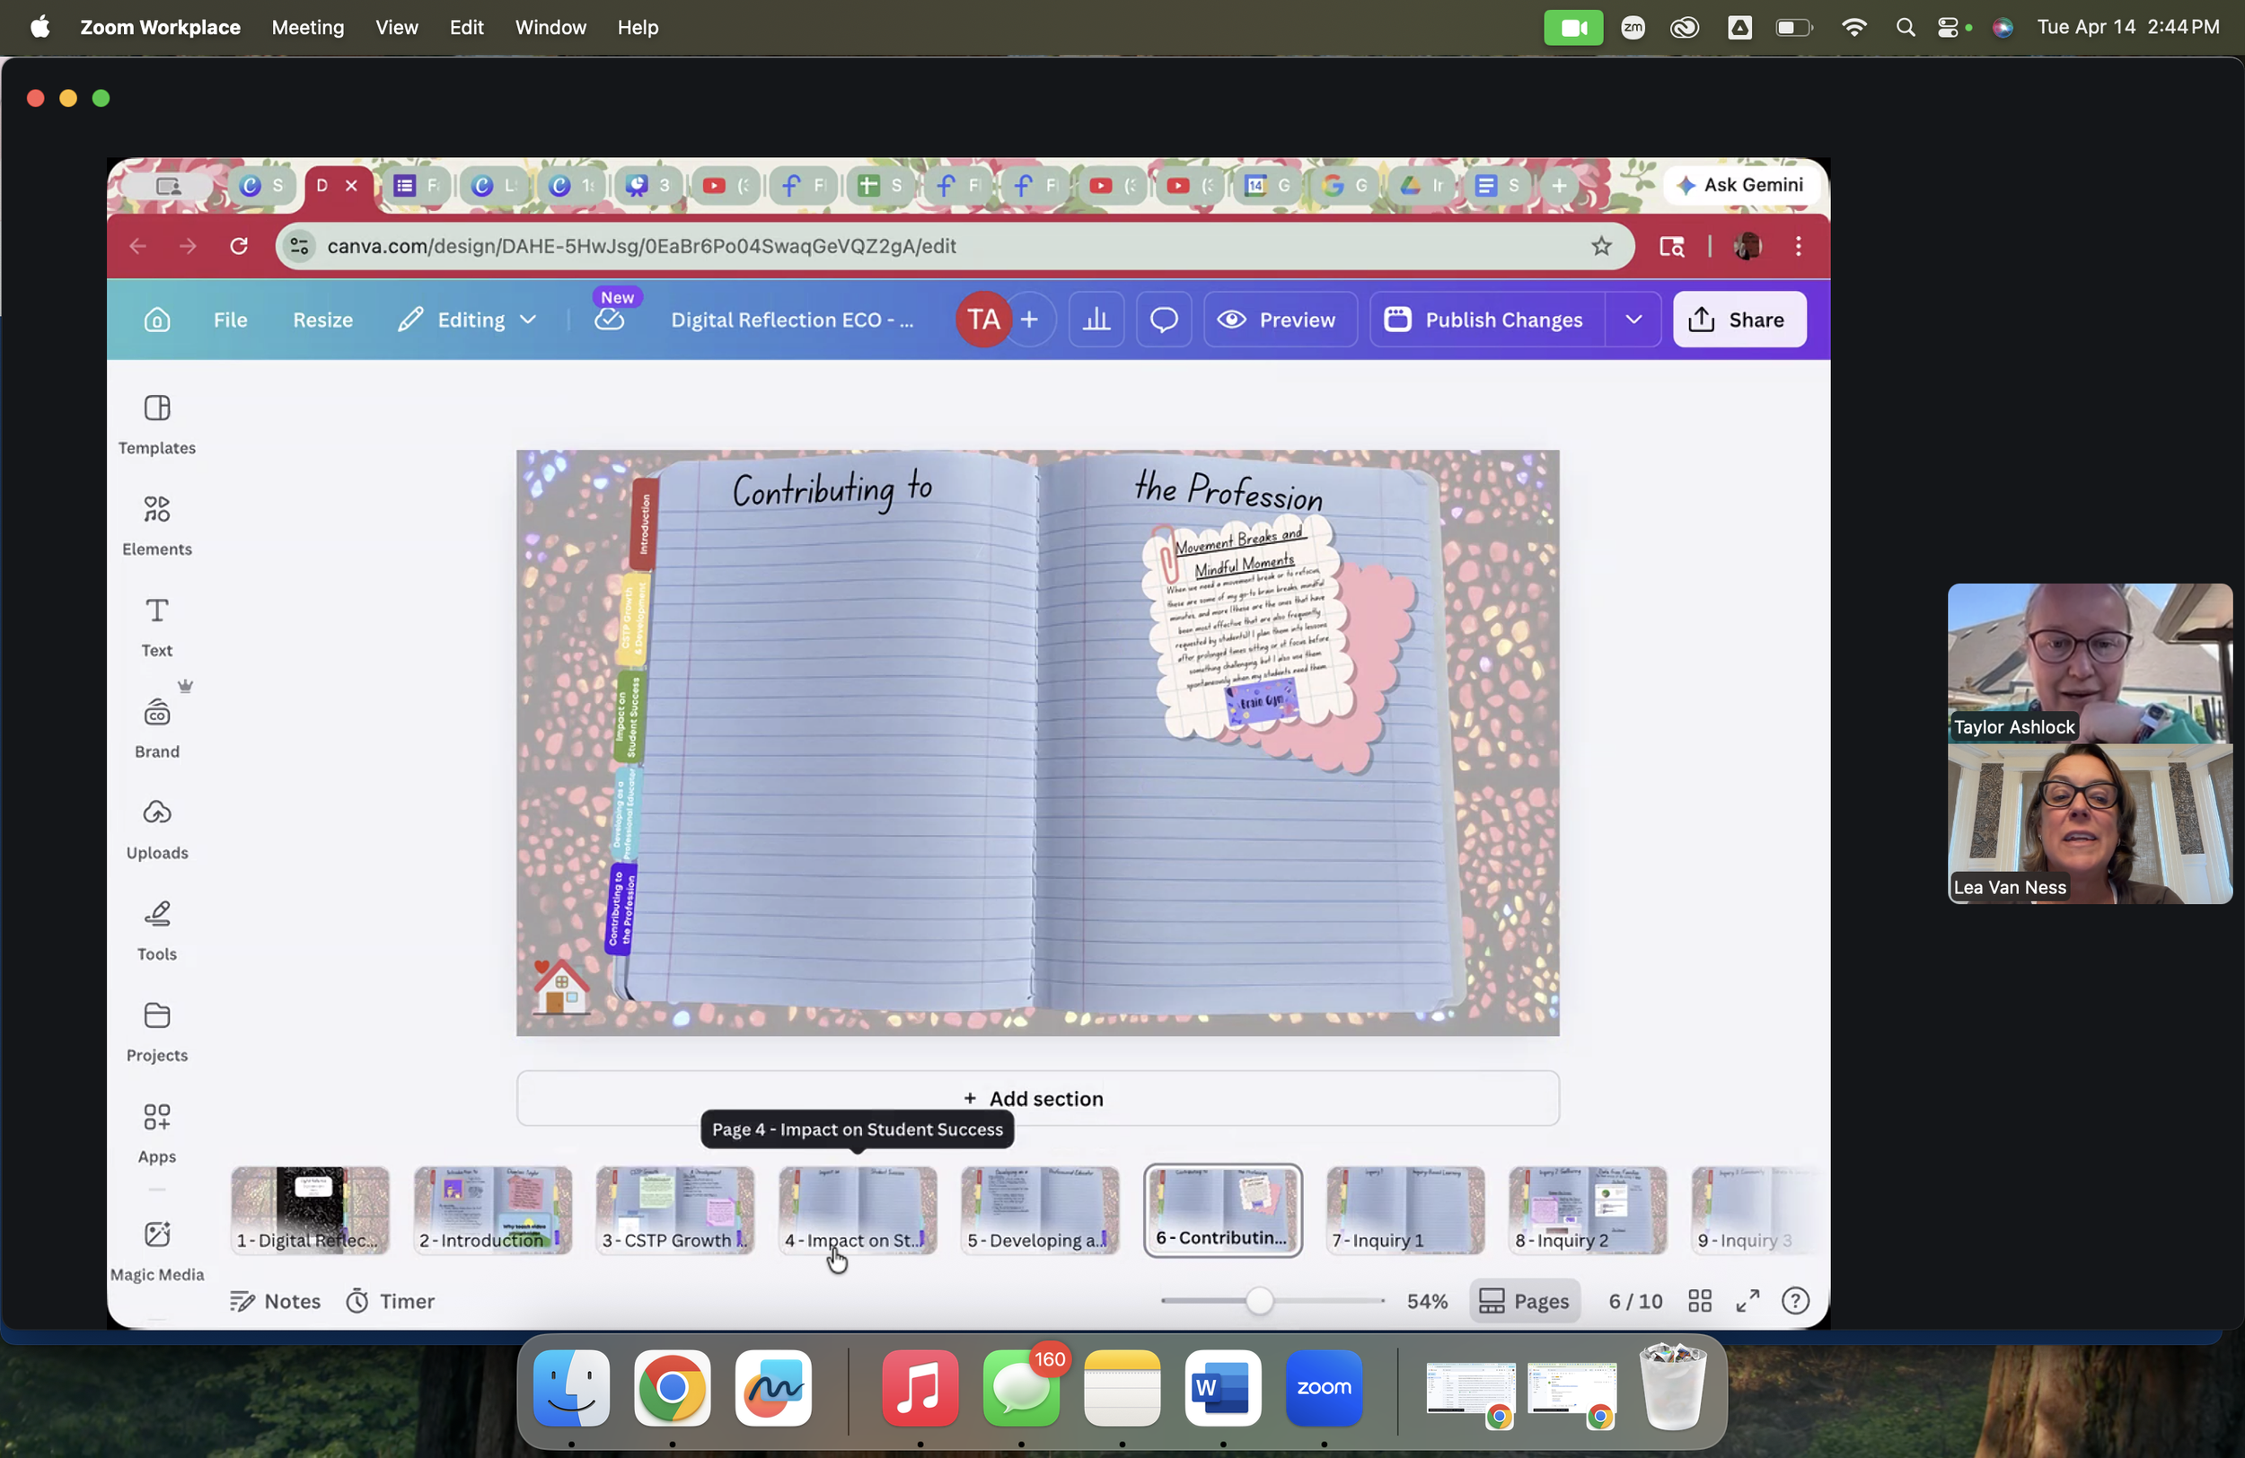
Task: Toggle the Notes panel
Action: [x=275, y=1301]
